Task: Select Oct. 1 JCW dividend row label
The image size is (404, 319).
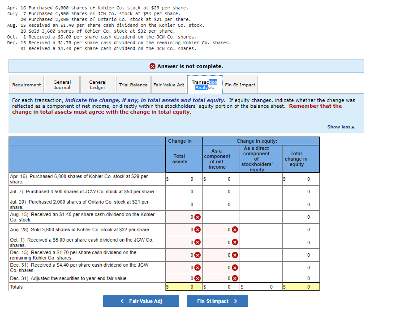Action: pos(87,242)
